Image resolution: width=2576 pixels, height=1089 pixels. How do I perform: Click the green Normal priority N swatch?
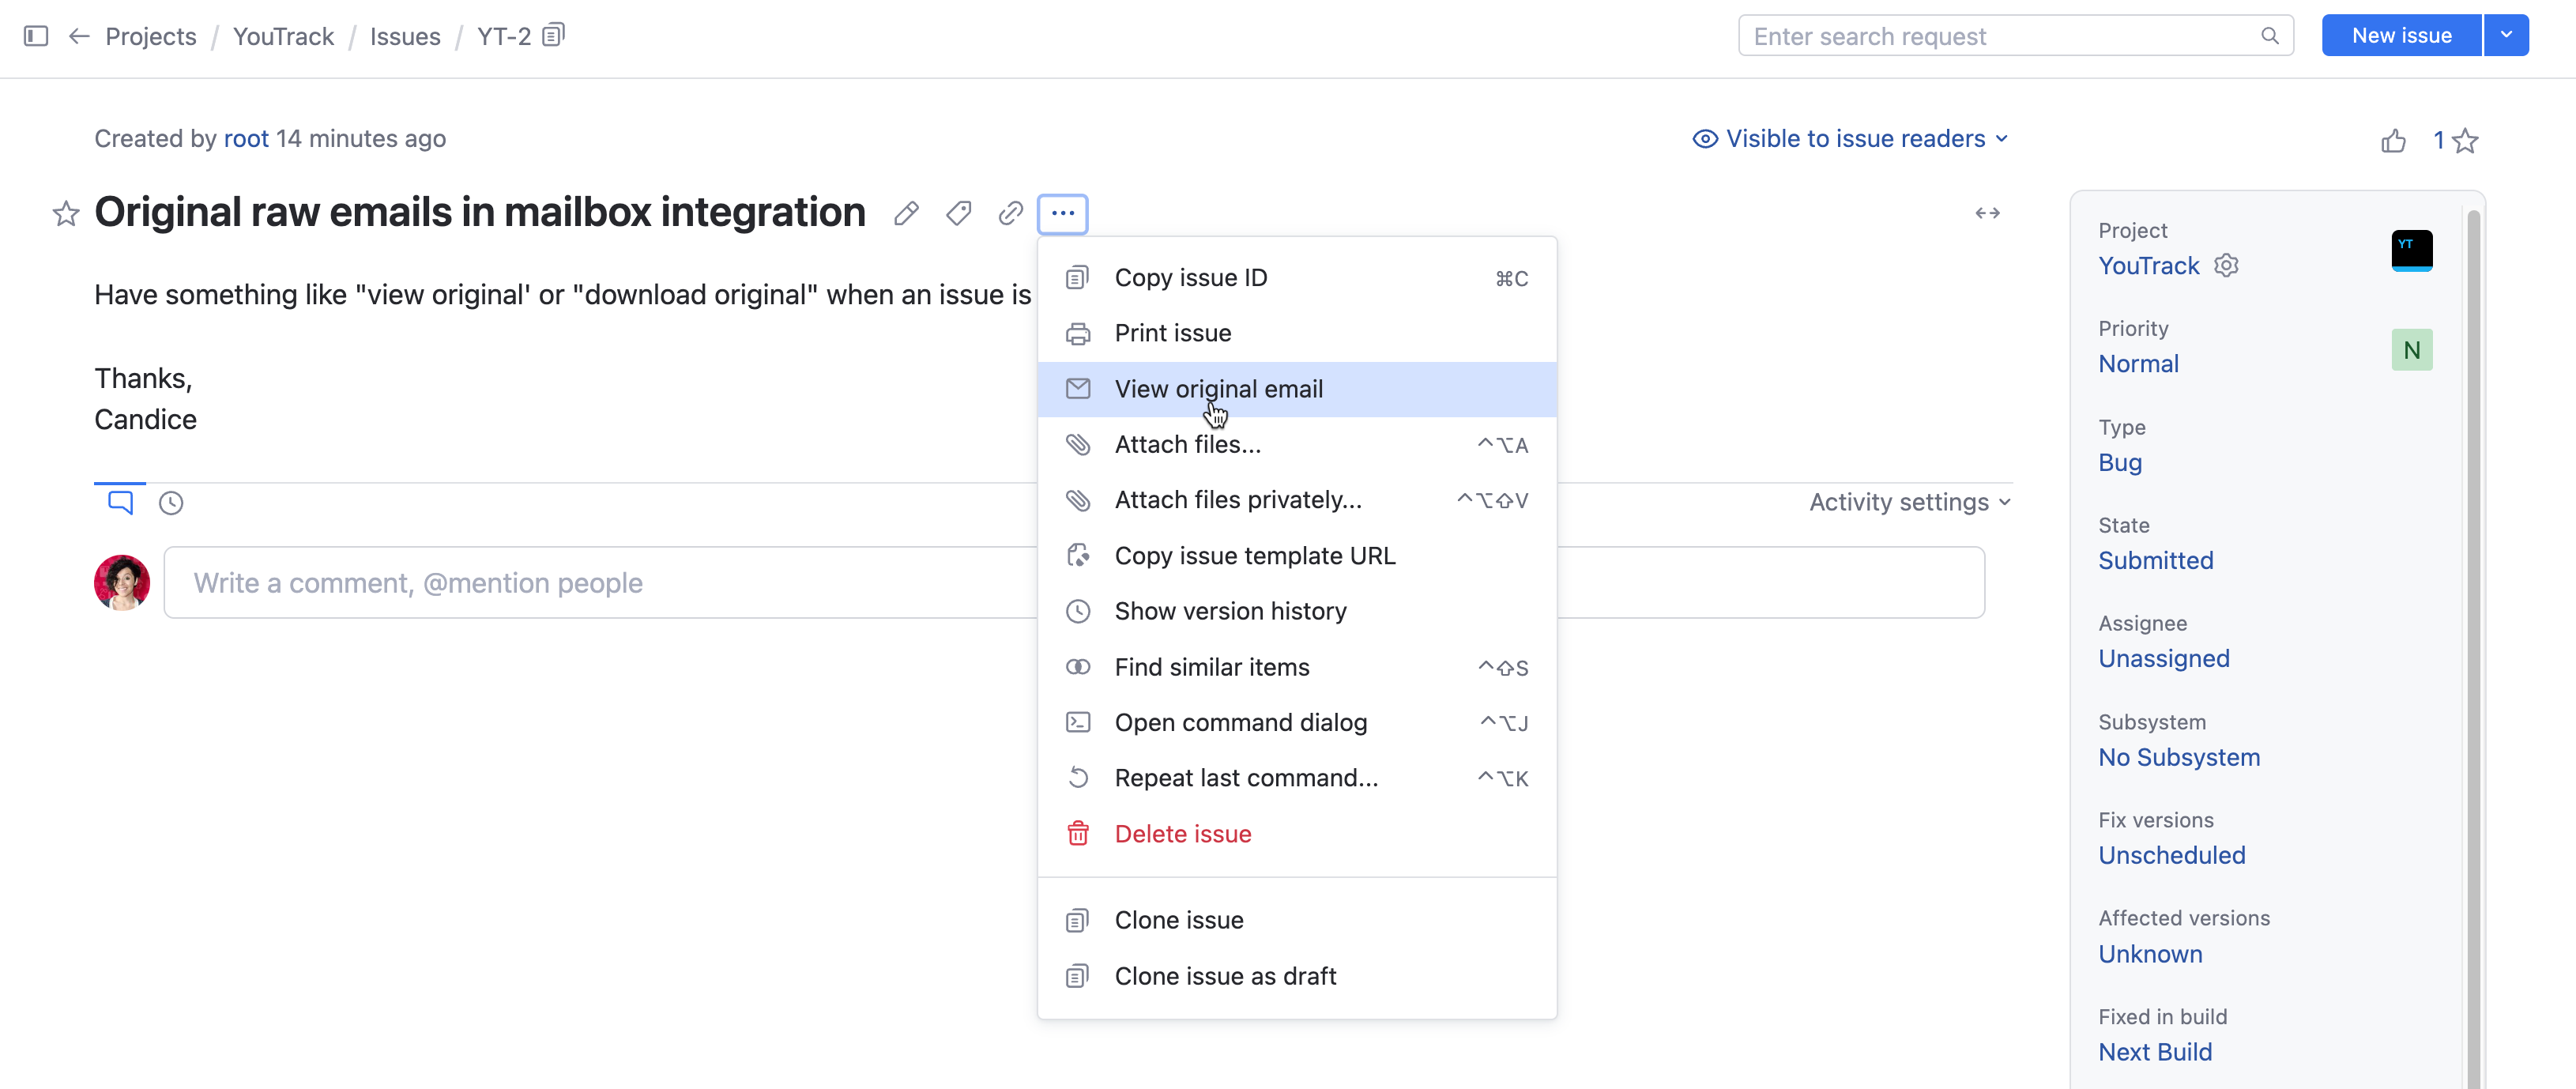click(2411, 350)
